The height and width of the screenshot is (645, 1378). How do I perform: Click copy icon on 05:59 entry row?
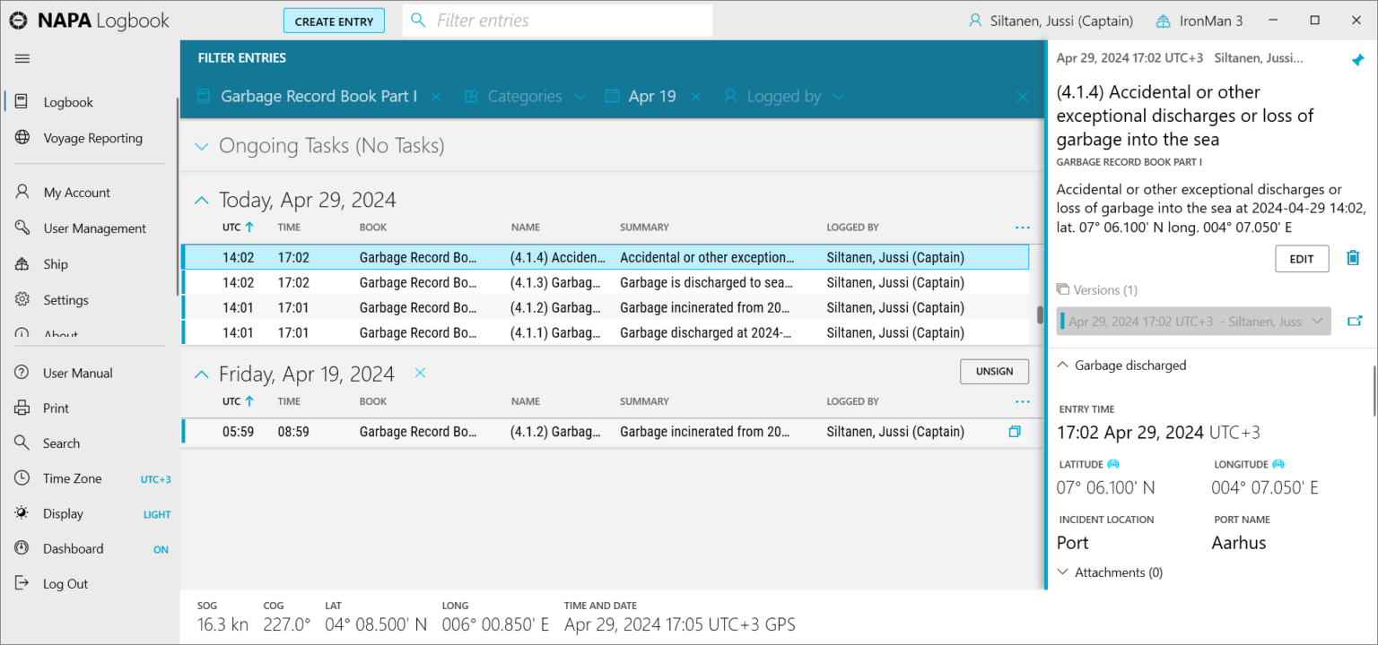(x=1015, y=432)
